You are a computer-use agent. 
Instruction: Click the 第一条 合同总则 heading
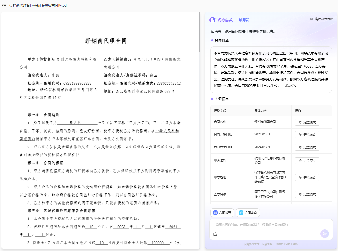click(x=43, y=115)
